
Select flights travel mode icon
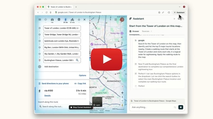coord(79,20)
